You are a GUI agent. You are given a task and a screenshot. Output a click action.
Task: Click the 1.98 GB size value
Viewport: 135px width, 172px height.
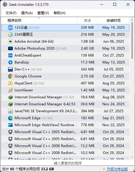pos(87,41)
